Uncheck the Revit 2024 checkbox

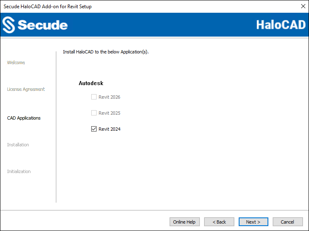tap(94, 129)
